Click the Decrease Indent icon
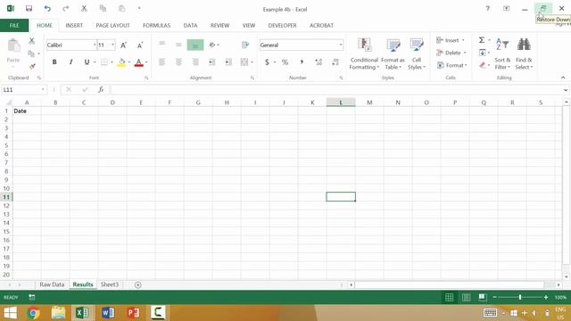 (211, 62)
